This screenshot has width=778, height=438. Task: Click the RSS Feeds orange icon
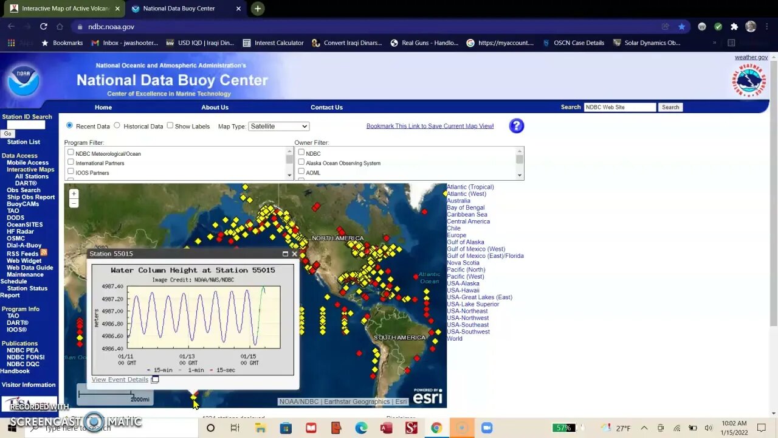(x=44, y=252)
